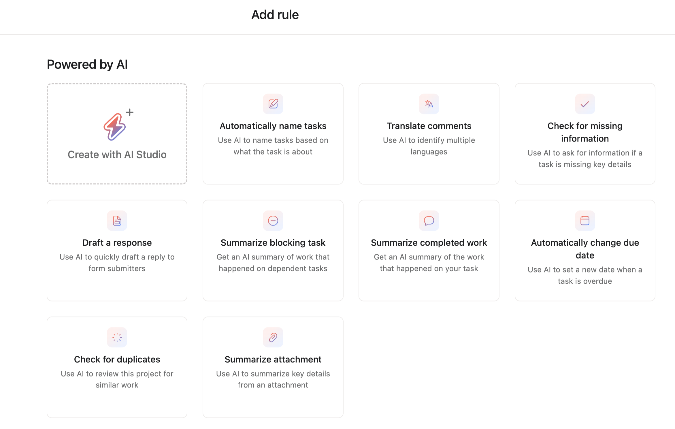Select Check for duplicates rule title
Screen dimensions: 675x429
[x=117, y=360]
